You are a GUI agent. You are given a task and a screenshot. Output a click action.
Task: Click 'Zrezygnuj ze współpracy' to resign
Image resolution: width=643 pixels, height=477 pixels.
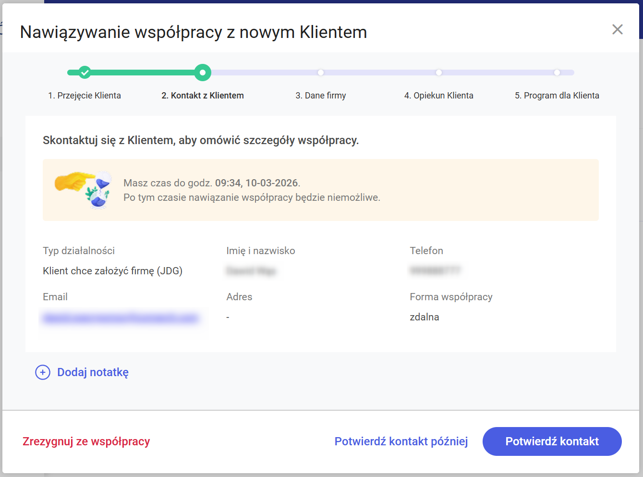pyautogui.click(x=86, y=441)
